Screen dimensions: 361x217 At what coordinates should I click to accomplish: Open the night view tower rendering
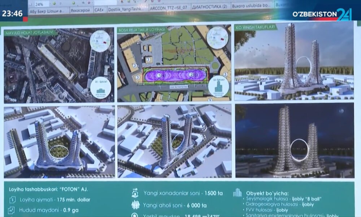(x=295, y=141)
